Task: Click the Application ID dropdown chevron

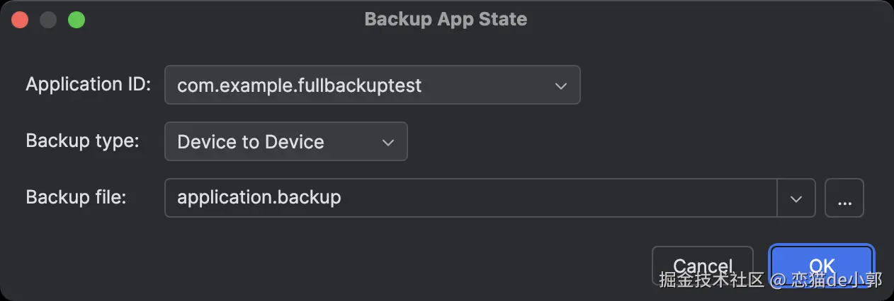Action: point(560,85)
